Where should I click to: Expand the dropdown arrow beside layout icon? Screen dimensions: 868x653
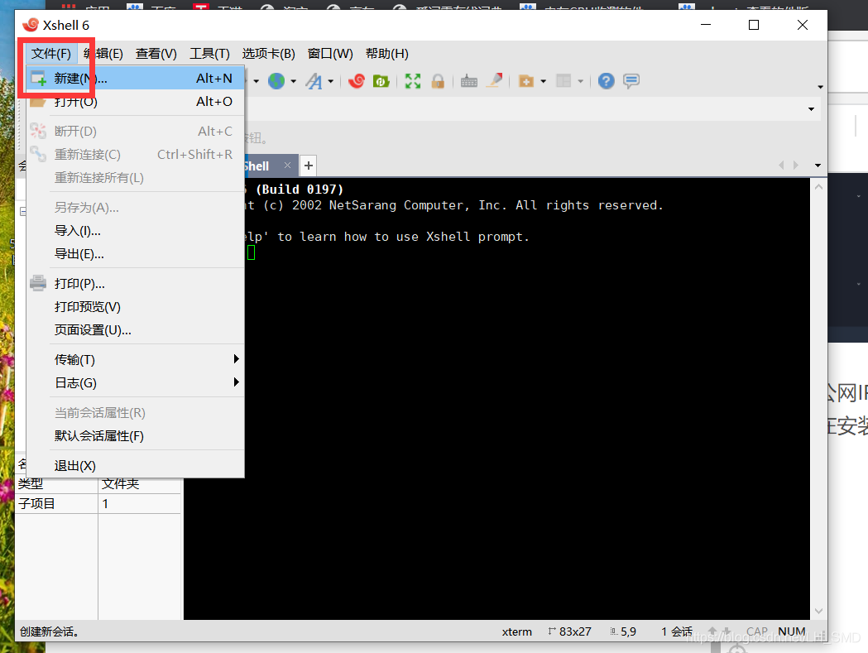(581, 81)
